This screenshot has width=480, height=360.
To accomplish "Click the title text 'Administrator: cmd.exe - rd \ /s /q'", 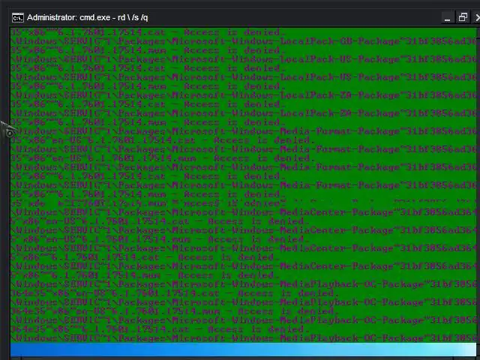I will (88, 17).
